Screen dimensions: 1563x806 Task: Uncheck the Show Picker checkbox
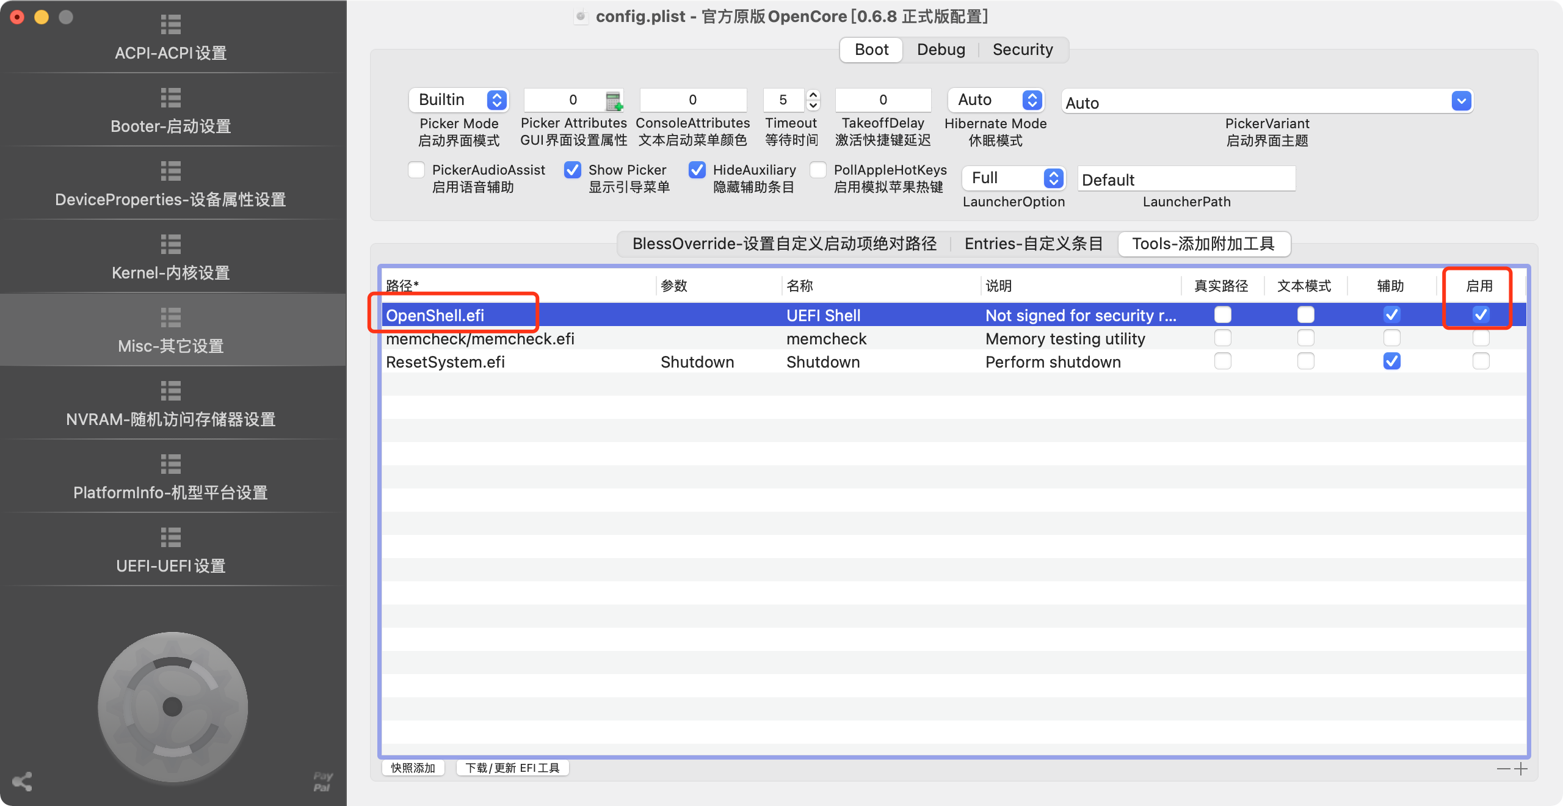tap(573, 170)
